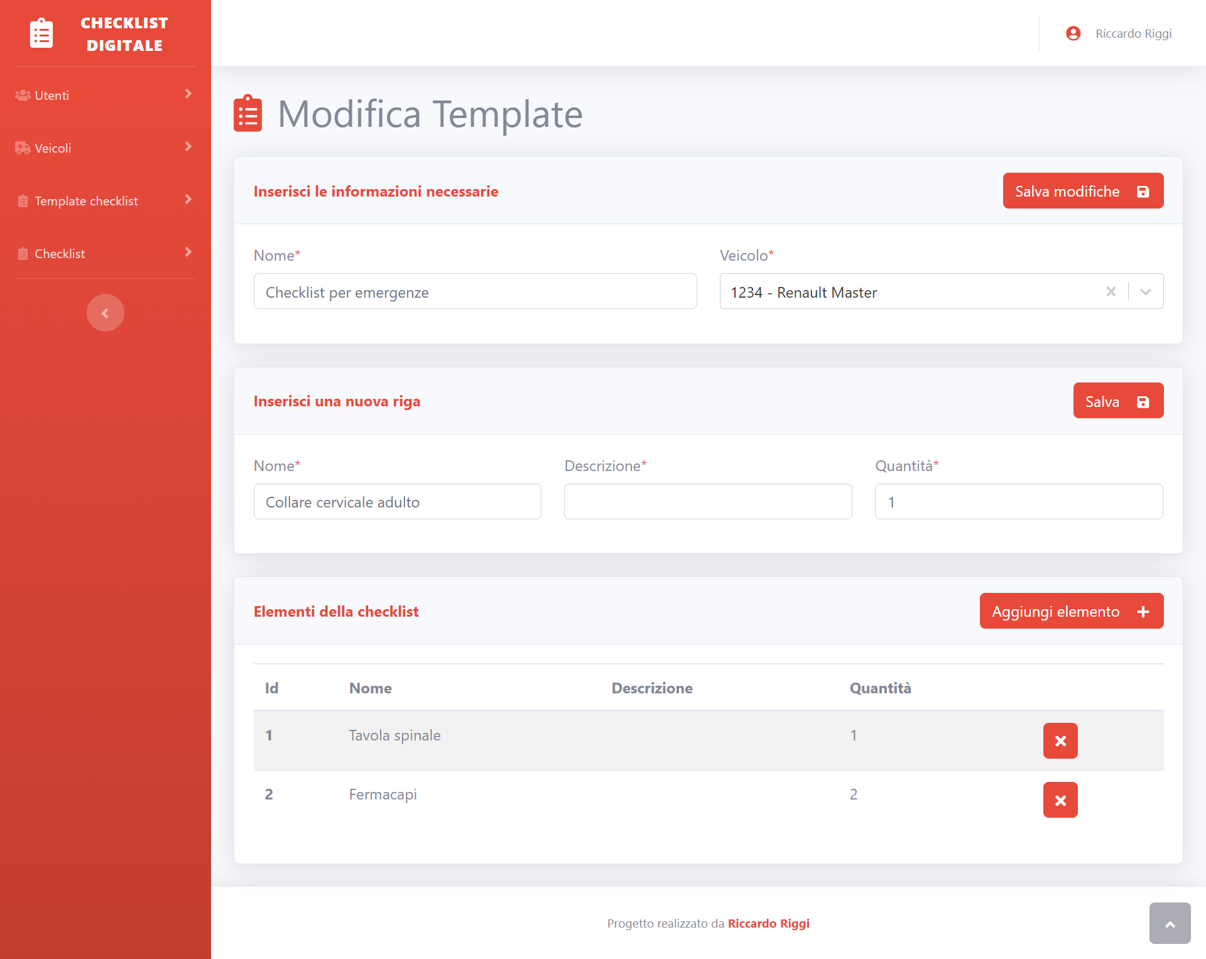Open the Checklist sidebar section
The image size is (1206, 959).
click(104, 254)
